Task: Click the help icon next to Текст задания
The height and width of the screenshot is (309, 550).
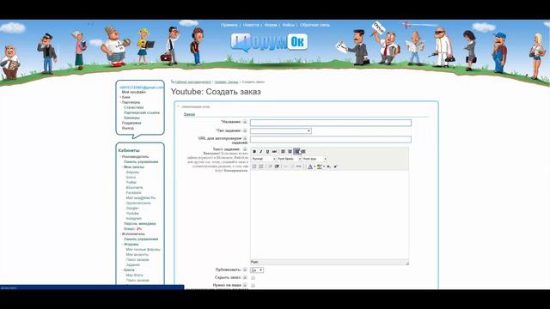Action: click(x=245, y=149)
